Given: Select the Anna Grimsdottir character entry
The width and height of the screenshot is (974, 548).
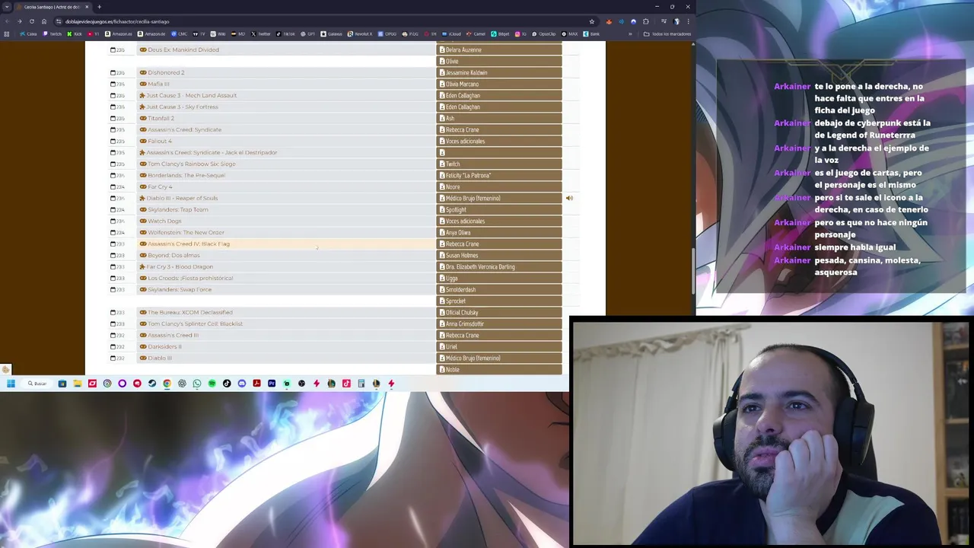Looking at the screenshot, I should [x=499, y=323].
